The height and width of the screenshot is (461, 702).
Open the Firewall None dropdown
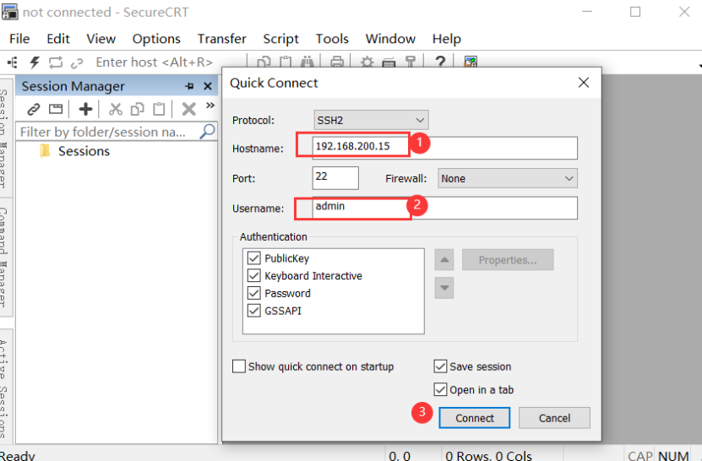coord(508,178)
